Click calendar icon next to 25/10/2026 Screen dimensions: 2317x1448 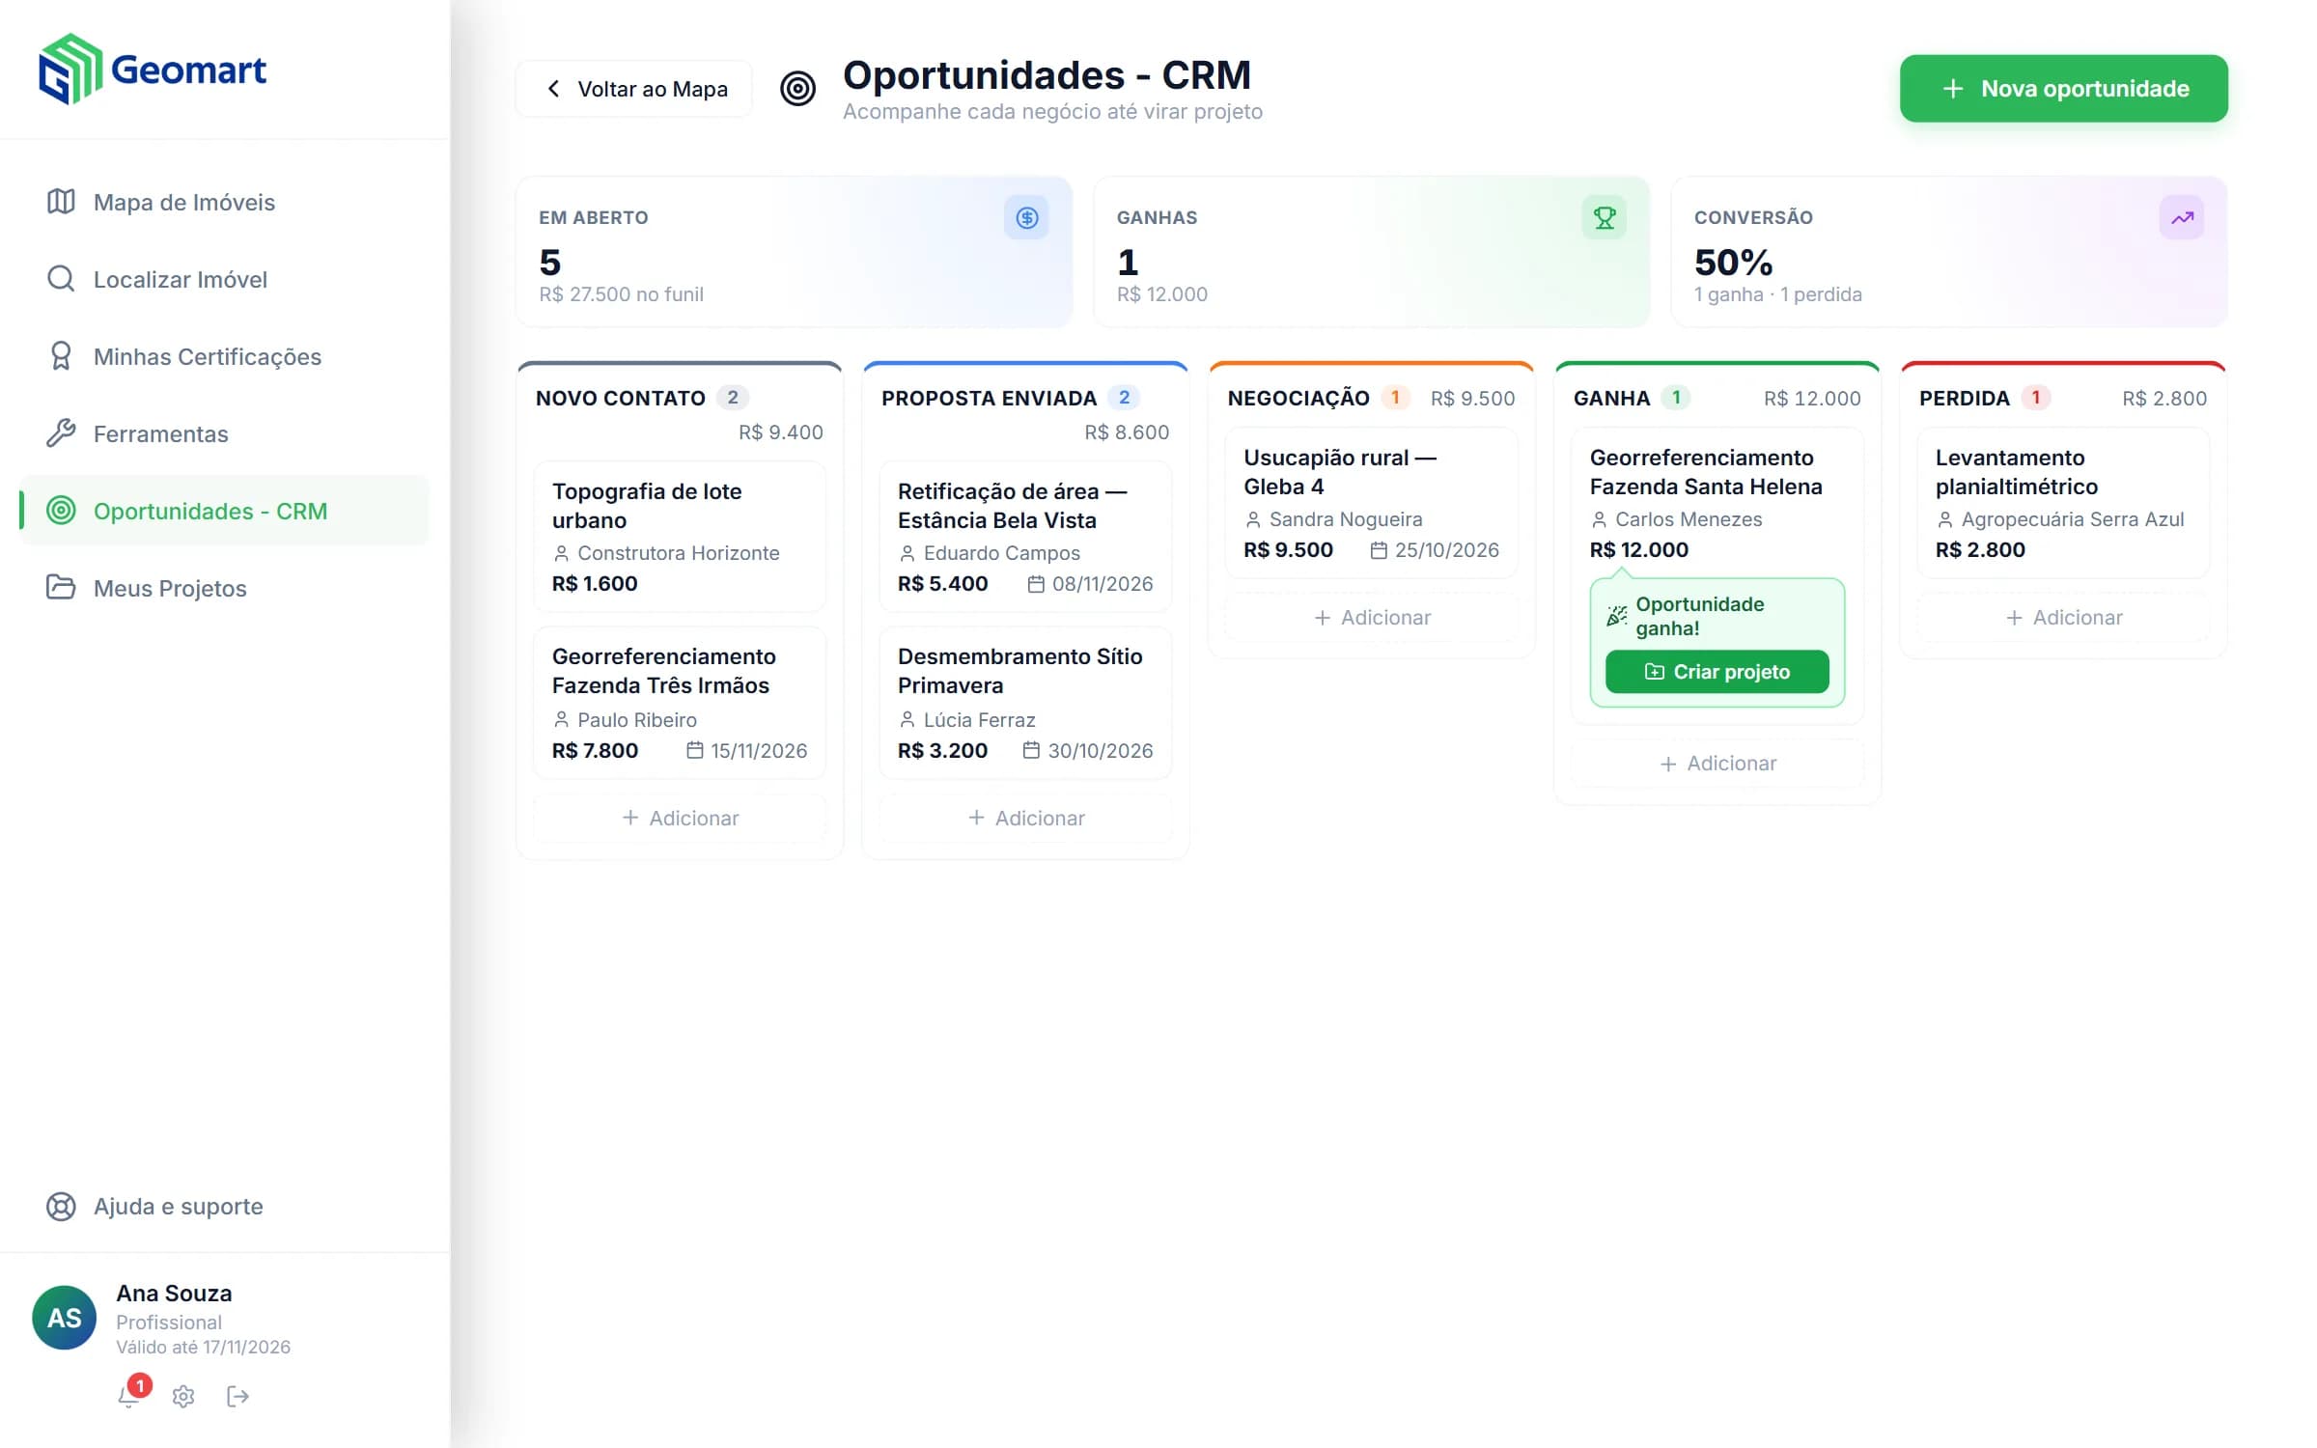1379,550
